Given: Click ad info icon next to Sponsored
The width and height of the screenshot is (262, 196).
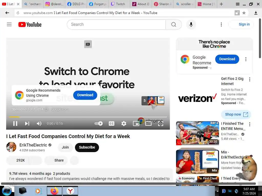Looking at the screenshot, I should pyautogui.click(x=46, y=109).
